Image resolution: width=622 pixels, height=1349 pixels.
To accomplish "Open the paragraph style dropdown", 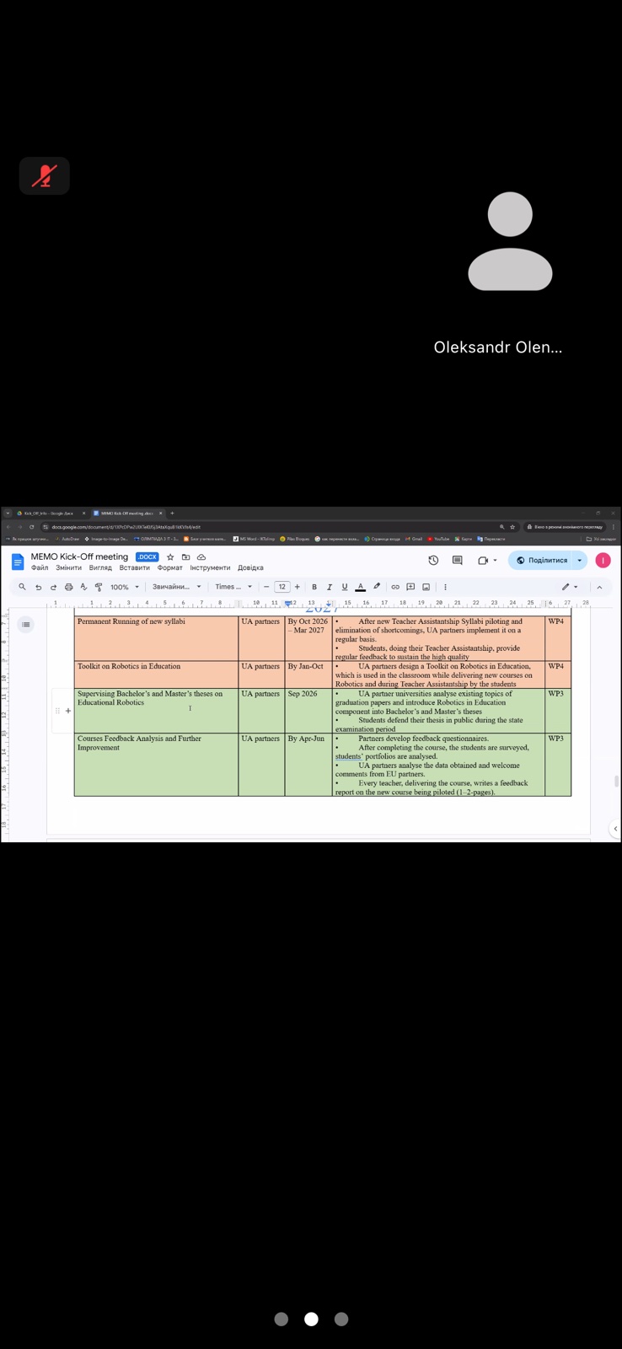I will tap(176, 587).
